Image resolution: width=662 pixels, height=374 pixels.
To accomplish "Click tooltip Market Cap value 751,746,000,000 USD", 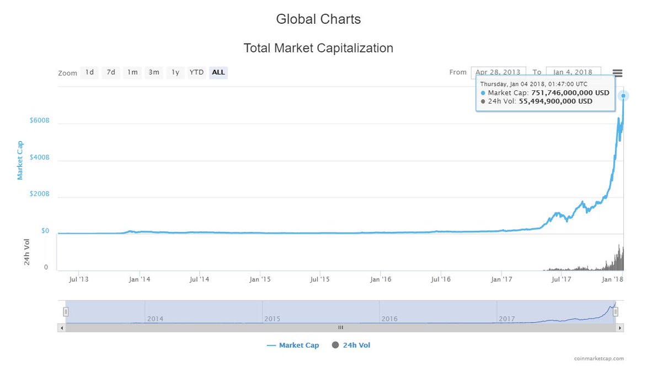I will [570, 93].
